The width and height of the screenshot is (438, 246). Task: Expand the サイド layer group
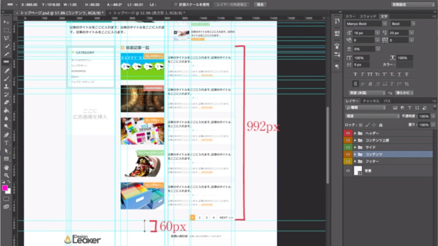(x=355, y=147)
